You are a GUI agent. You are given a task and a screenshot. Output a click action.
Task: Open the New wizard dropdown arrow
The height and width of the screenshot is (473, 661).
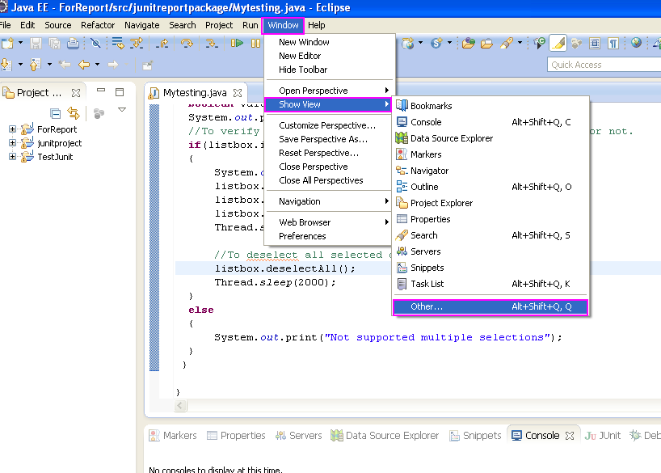pyautogui.click(x=20, y=43)
